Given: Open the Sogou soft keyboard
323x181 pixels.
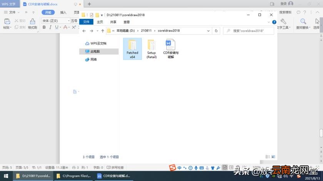Looking at the screenshot, I should [201, 168].
